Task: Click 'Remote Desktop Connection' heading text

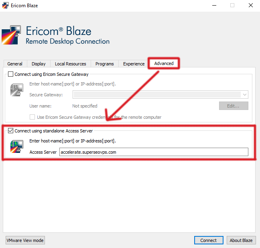Action: tap(68, 41)
